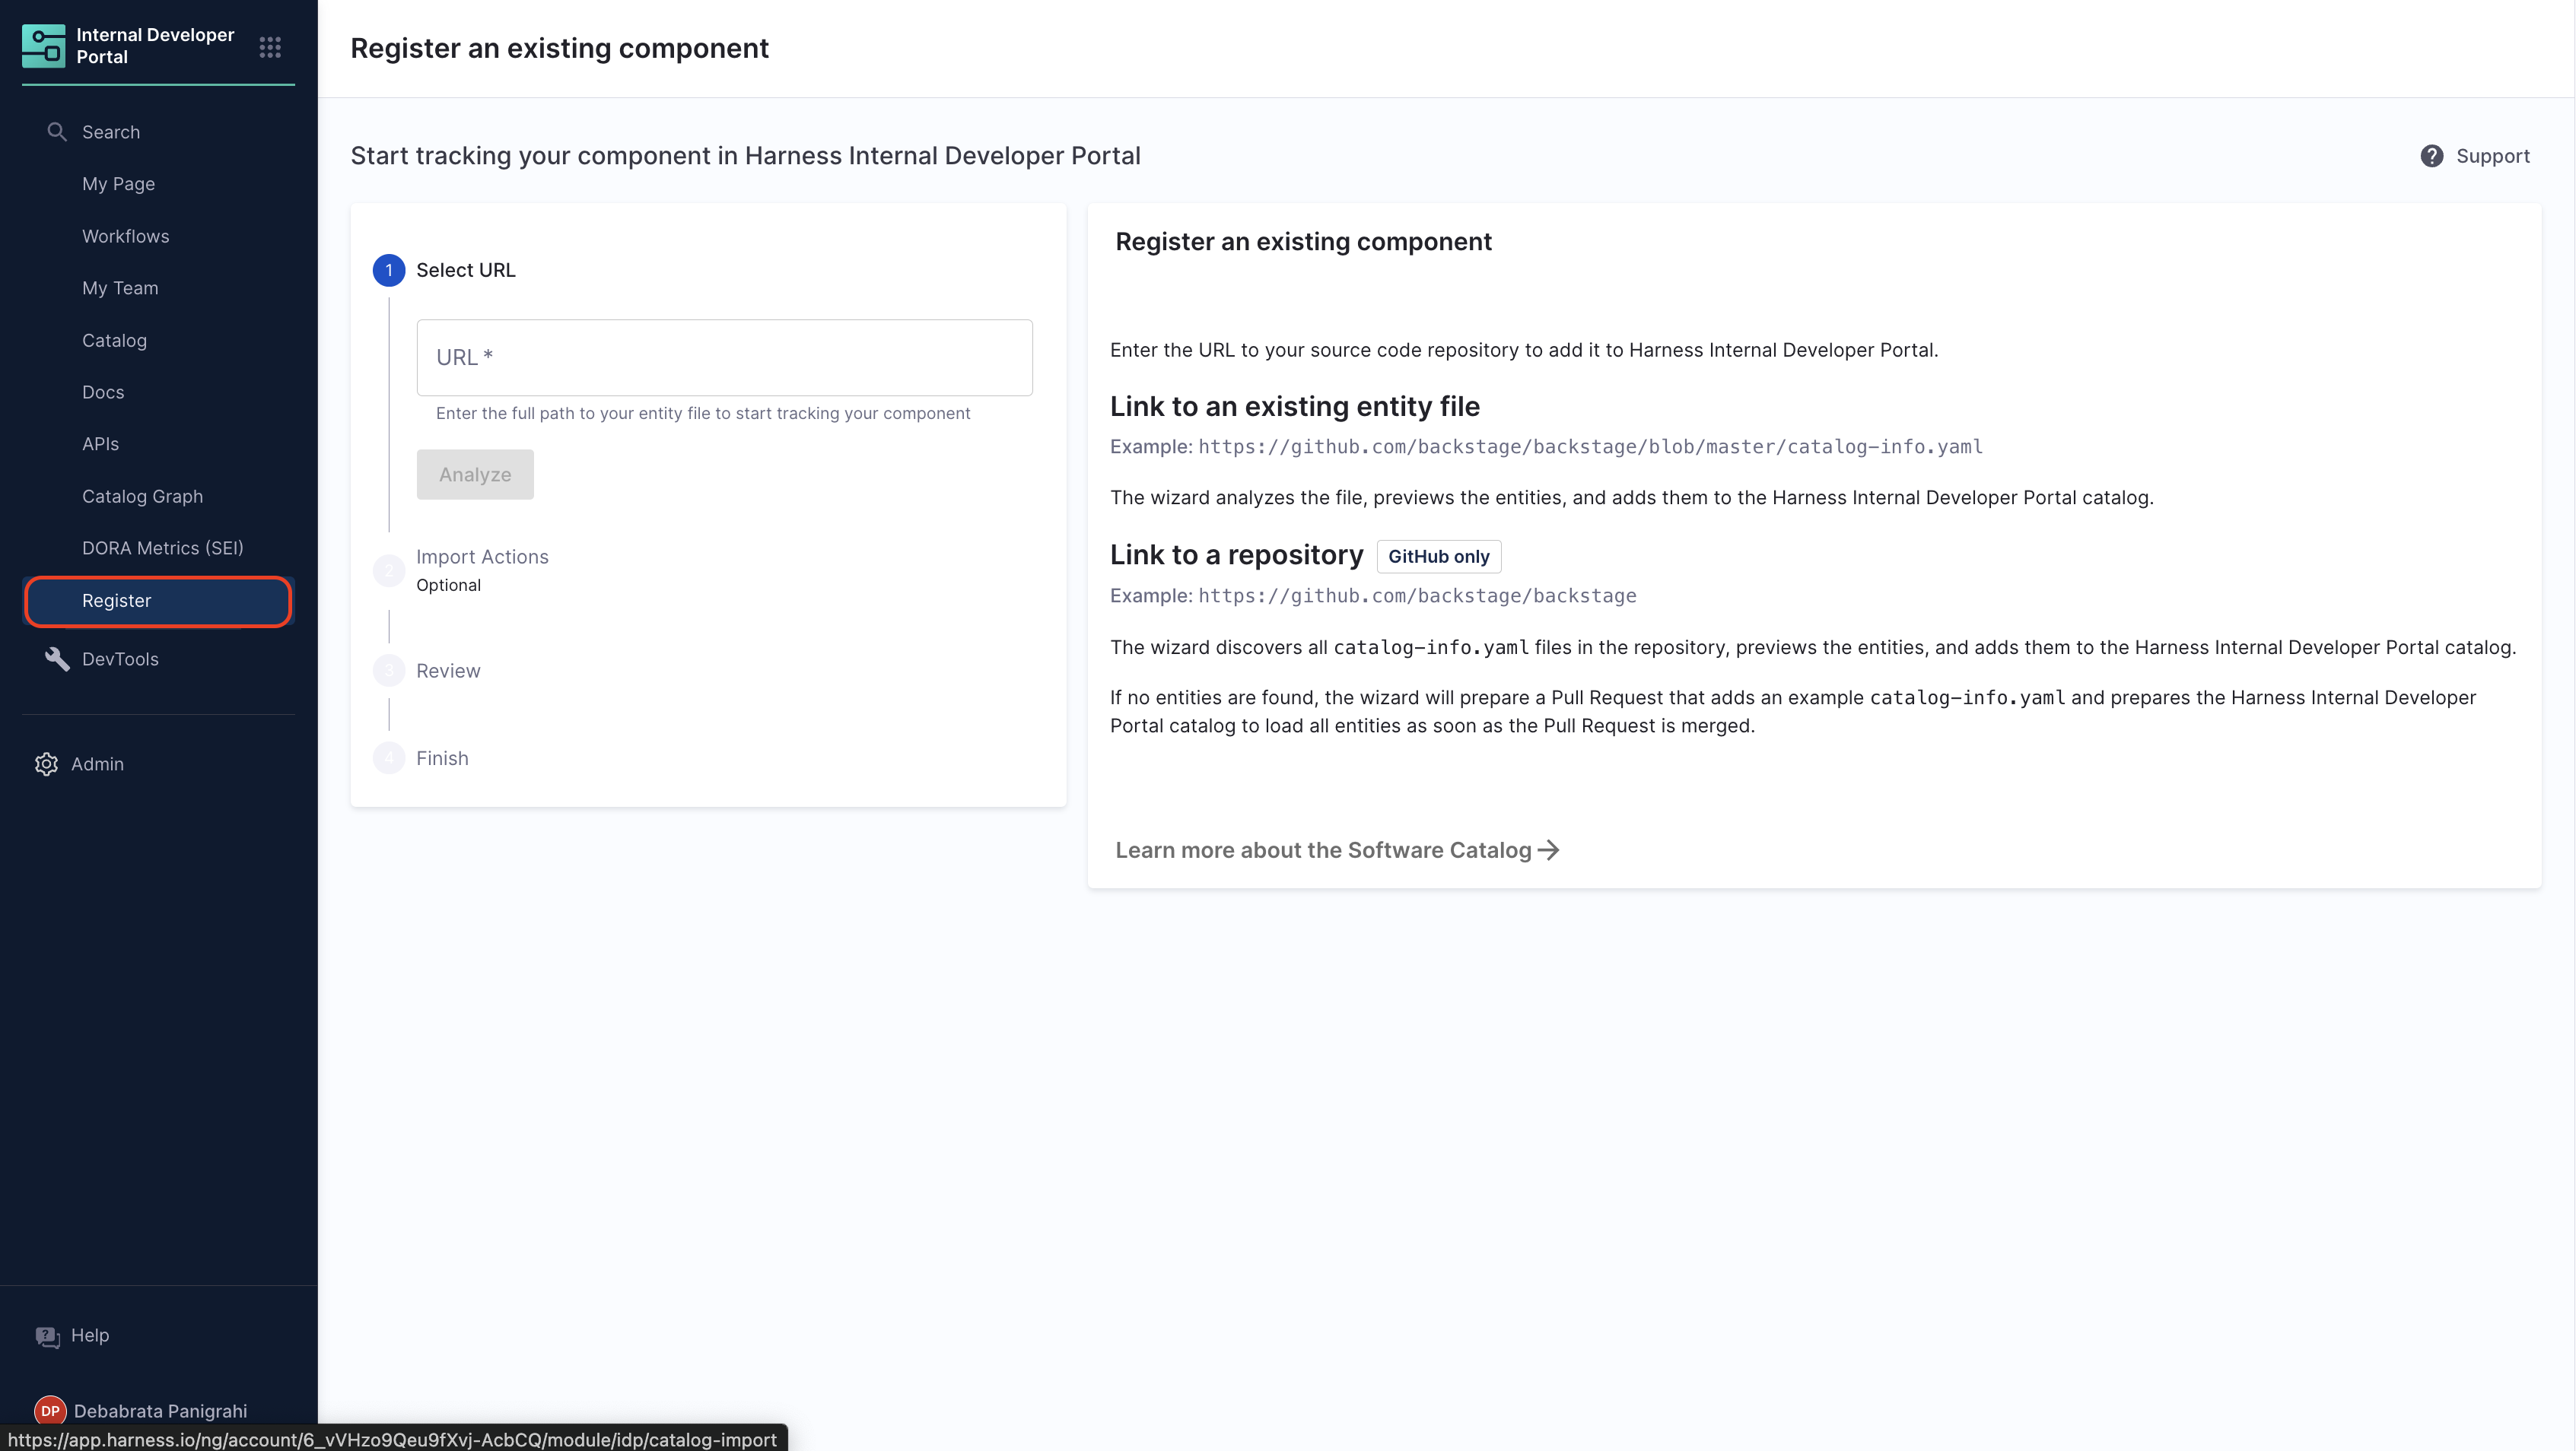Viewport: 2576px width, 1451px height.
Task: Open Catalog Graph from sidebar
Action: (142, 497)
